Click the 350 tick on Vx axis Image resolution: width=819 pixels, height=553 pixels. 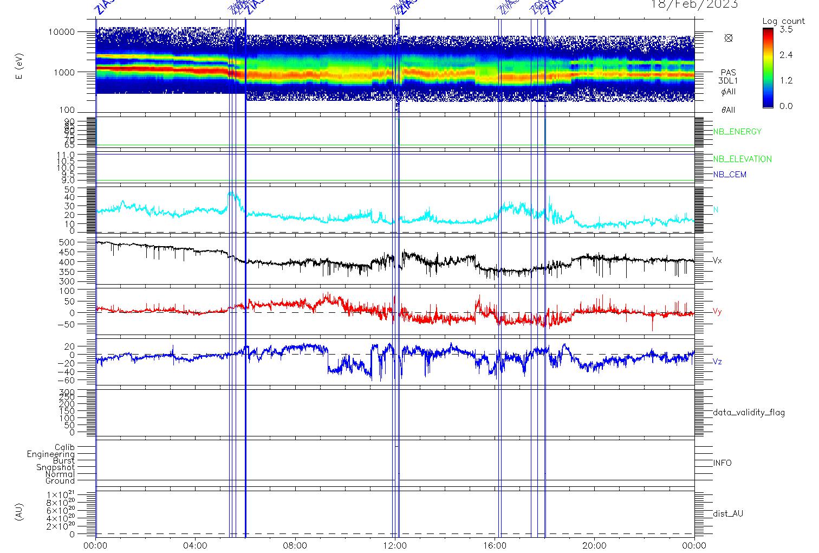[67, 272]
